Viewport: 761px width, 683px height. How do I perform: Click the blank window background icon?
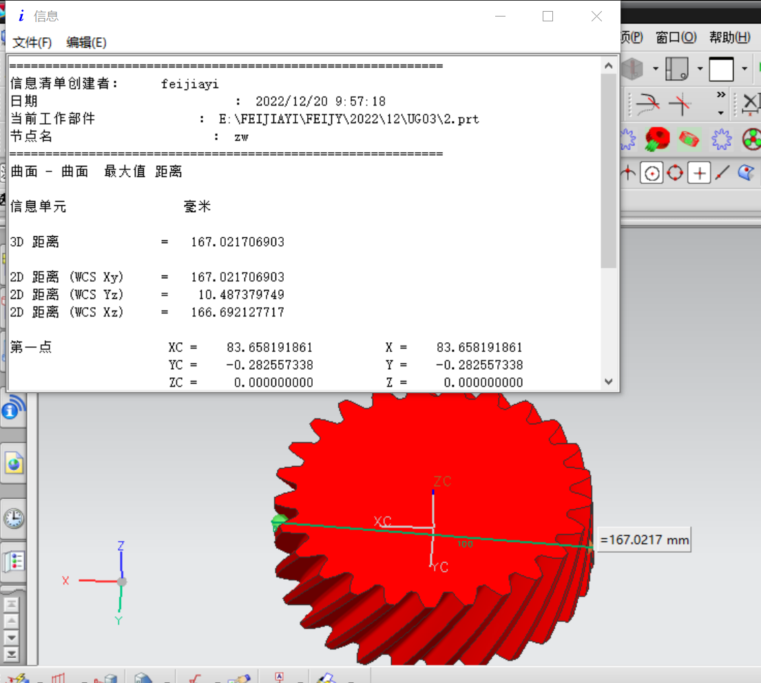[x=721, y=70]
